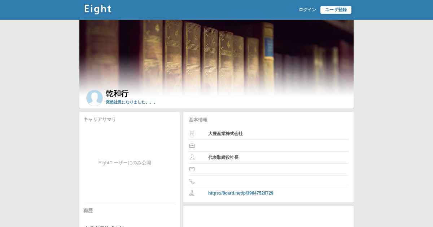Click the company building icon
The height and width of the screenshot is (227, 433).
[192, 134]
